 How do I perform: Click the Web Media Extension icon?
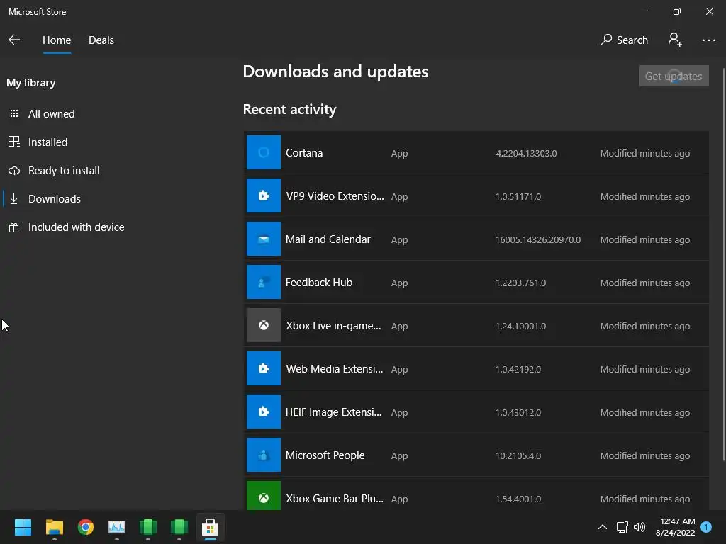(264, 368)
